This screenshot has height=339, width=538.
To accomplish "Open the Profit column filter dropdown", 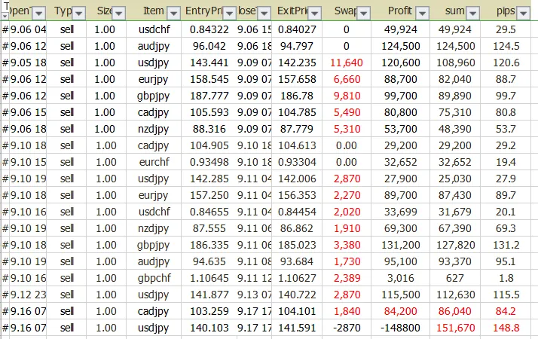I will click(423, 14).
